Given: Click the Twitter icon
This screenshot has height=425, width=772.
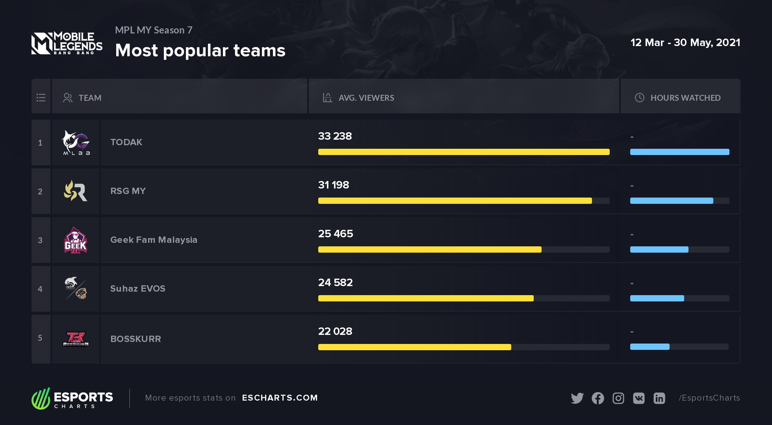Looking at the screenshot, I should coord(577,398).
